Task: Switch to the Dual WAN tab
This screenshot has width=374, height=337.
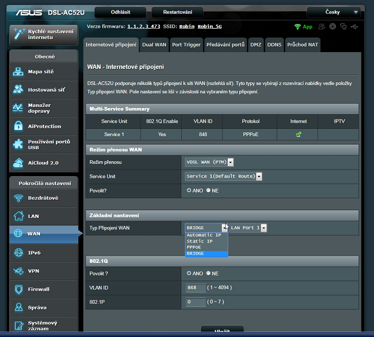Action: [154, 45]
